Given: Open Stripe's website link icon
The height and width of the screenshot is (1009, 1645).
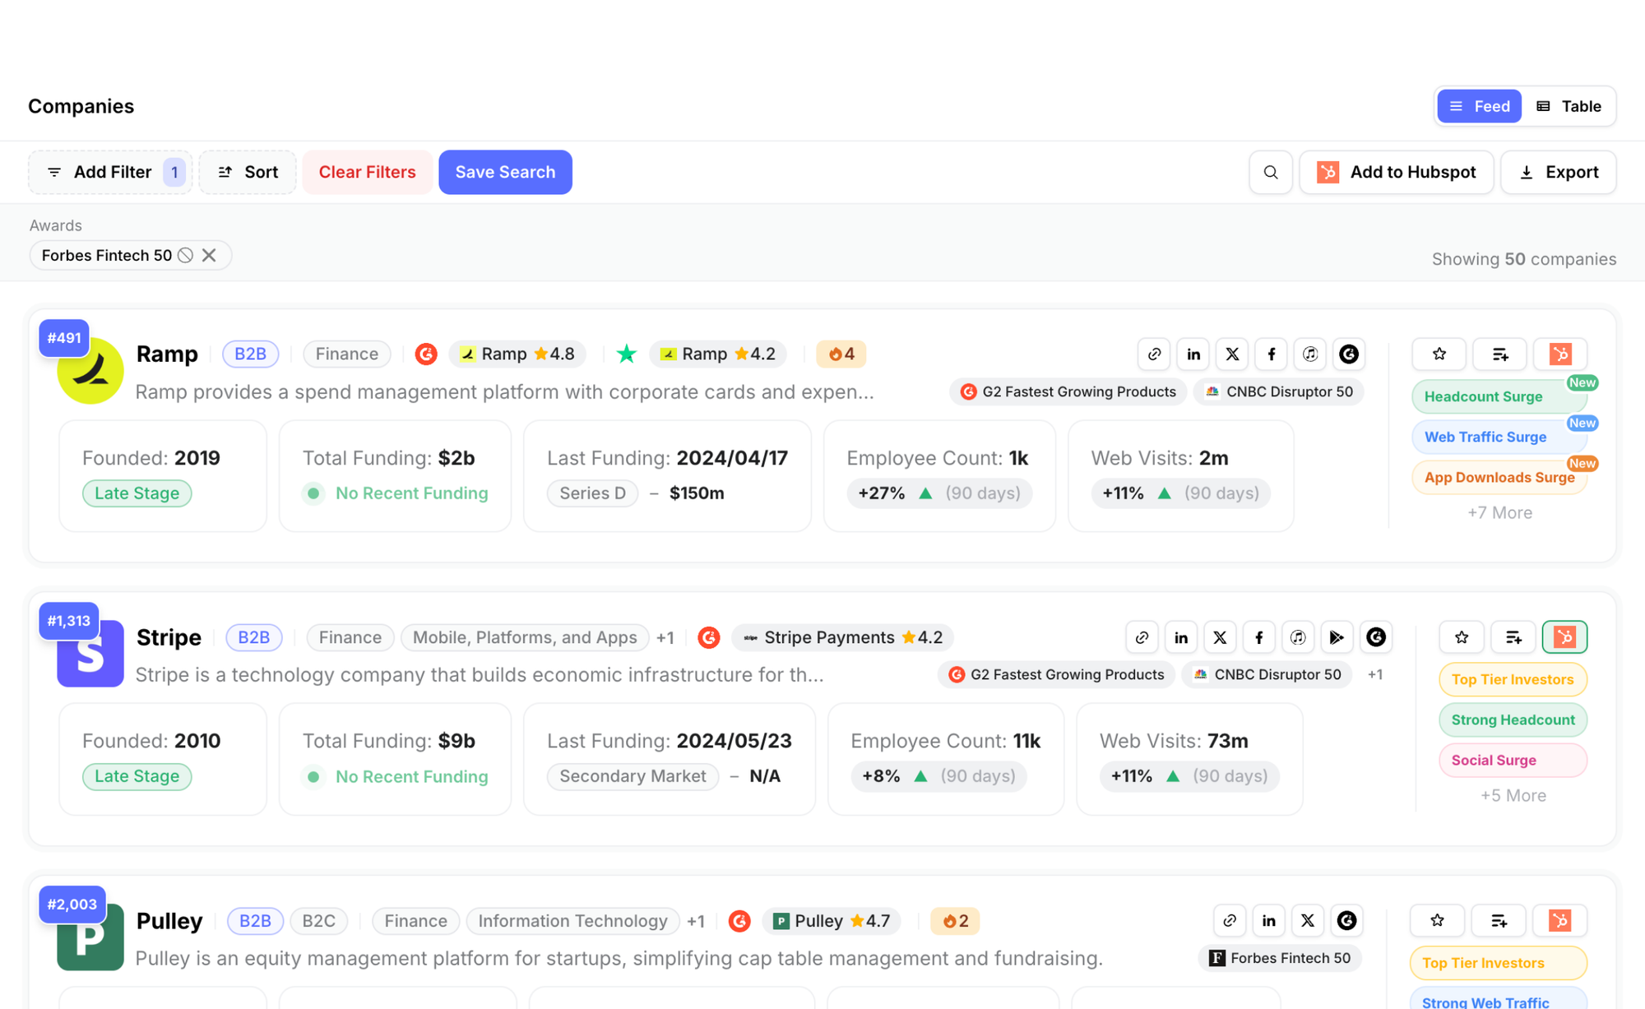Looking at the screenshot, I should tap(1142, 636).
